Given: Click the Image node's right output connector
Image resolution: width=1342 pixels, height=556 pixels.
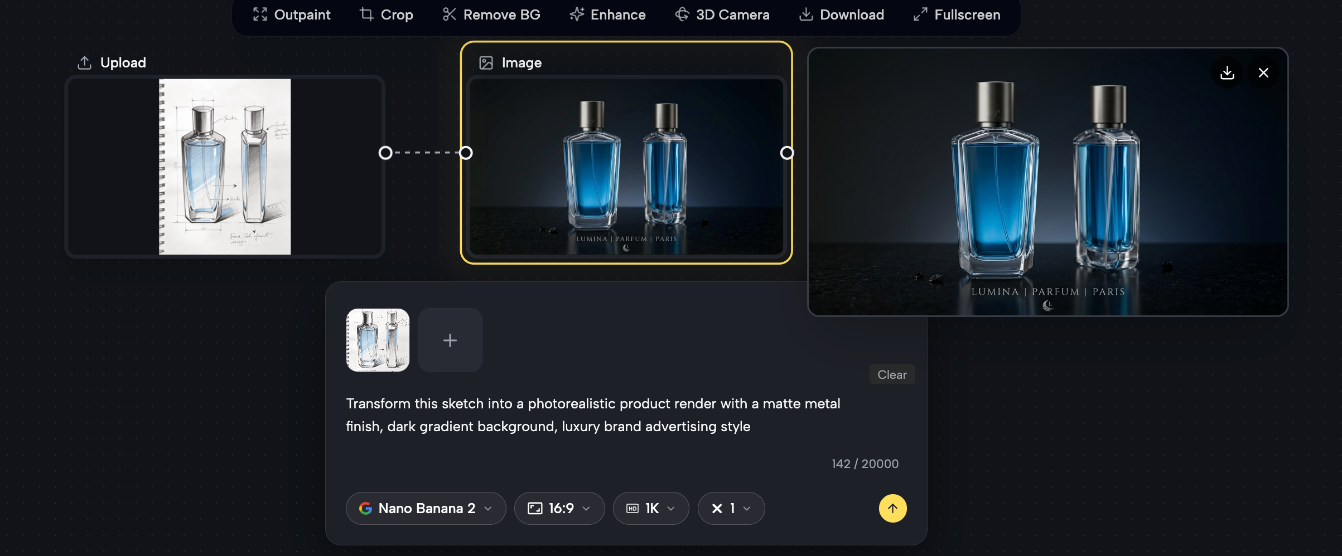Looking at the screenshot, I should 786,153.
